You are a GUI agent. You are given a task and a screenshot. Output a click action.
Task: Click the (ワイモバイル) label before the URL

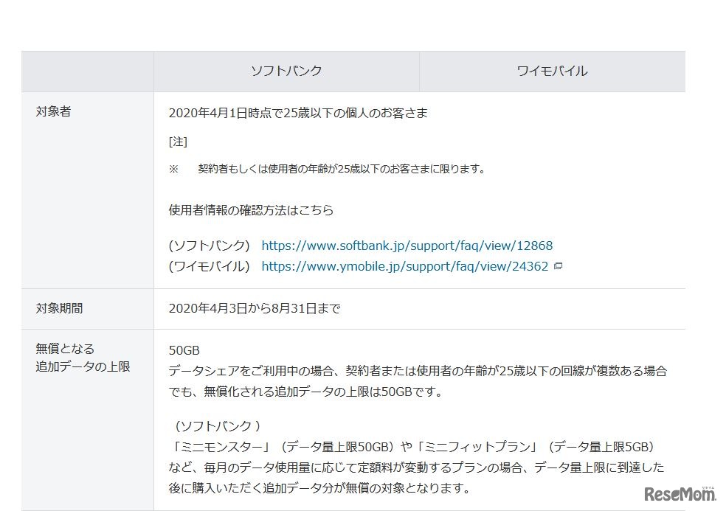click(x=210, y=266)
